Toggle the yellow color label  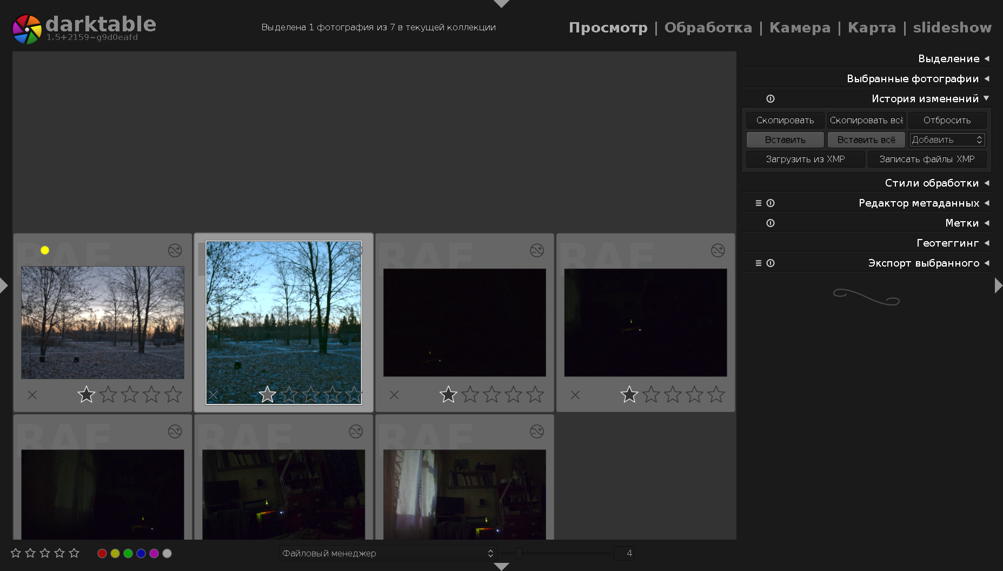pyautogui.click(x=115, y=553)
